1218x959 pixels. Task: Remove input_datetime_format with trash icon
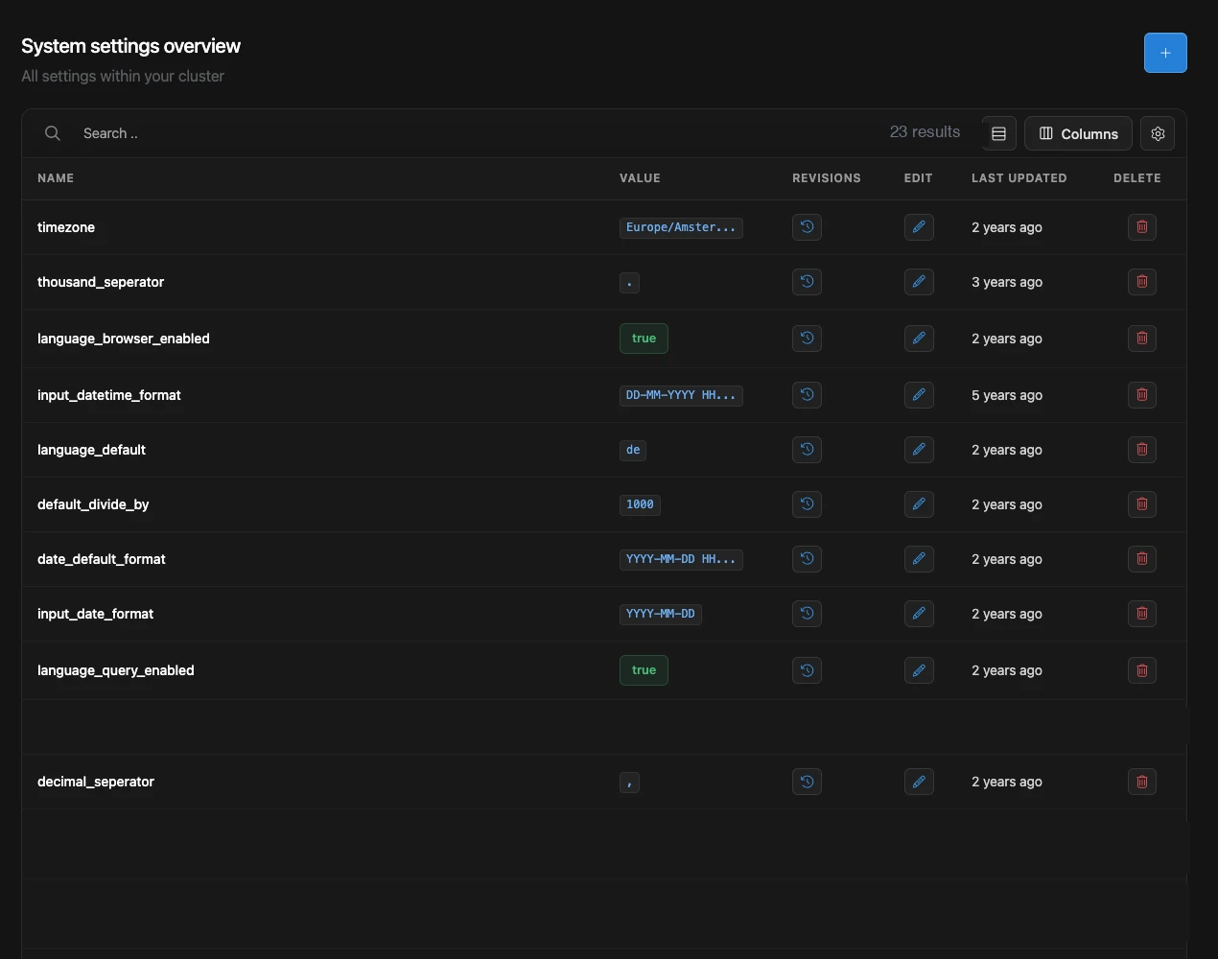click(x=1142, y=395)
